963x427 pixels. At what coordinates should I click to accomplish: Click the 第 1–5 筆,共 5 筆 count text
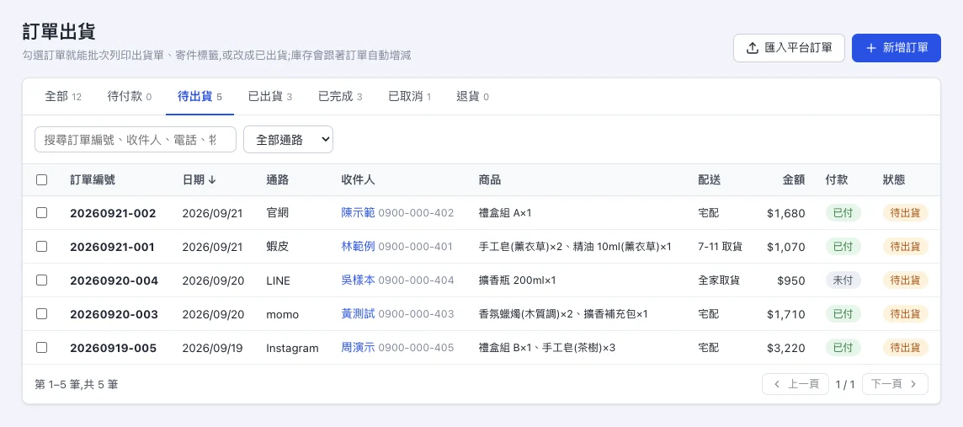tap(77, 385)
